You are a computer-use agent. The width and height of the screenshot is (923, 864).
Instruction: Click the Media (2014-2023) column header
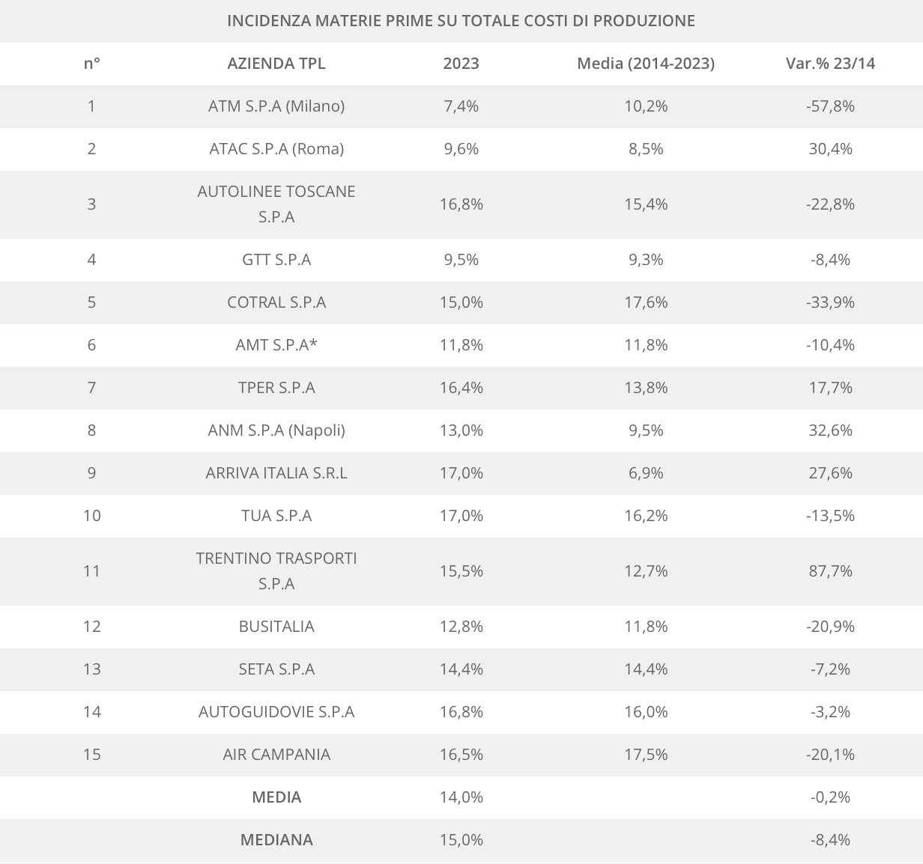[x=645, y=64]
